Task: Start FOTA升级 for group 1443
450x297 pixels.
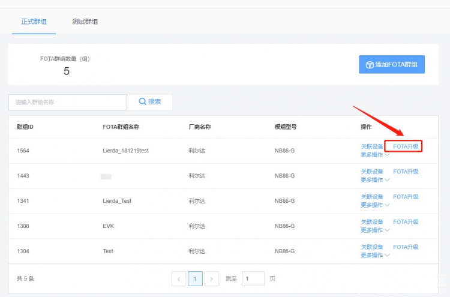Action: [x=406, y=172]
